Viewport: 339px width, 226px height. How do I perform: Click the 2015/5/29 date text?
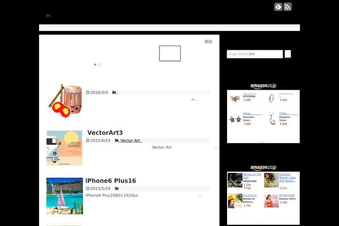tap(100, 189)
